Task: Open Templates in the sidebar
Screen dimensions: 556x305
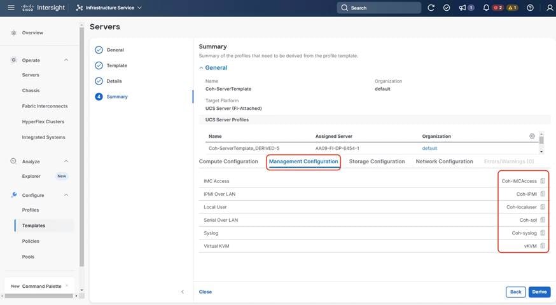Action: pyautogui.click(x=34, y=226)
